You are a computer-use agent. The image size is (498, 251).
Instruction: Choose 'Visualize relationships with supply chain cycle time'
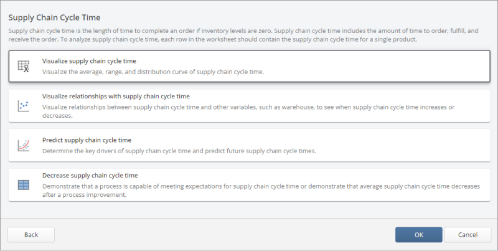pos(116,97)
